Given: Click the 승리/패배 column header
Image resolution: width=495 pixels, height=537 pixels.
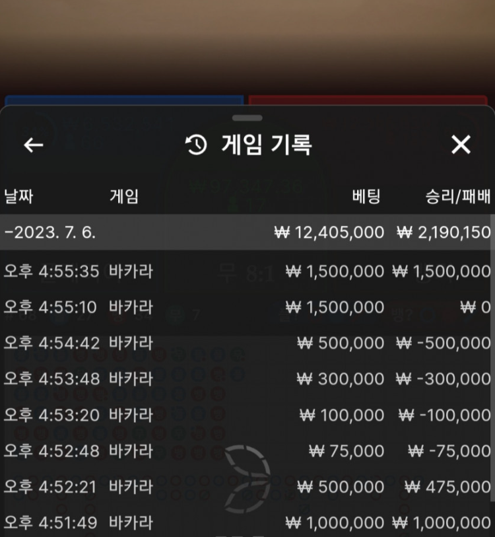Looking at the screenshot, I should click(458, 196).
